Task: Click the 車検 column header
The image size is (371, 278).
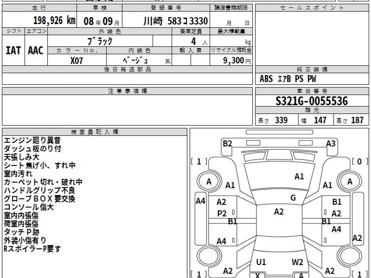Action: (x=99, y=8)
